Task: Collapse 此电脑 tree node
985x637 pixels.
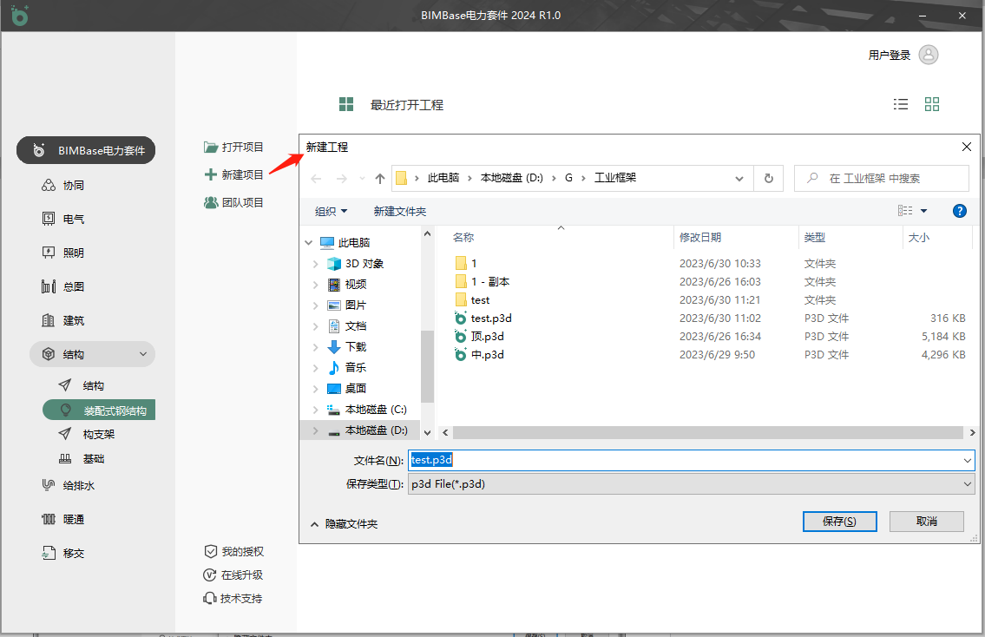Action: tap(308, 242)
